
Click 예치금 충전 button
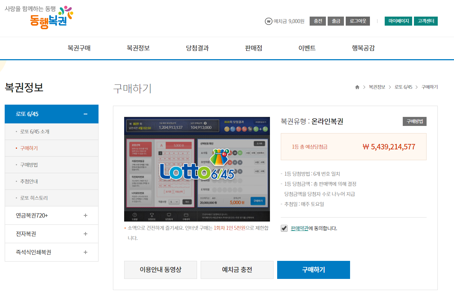click(x=237, y=270)
